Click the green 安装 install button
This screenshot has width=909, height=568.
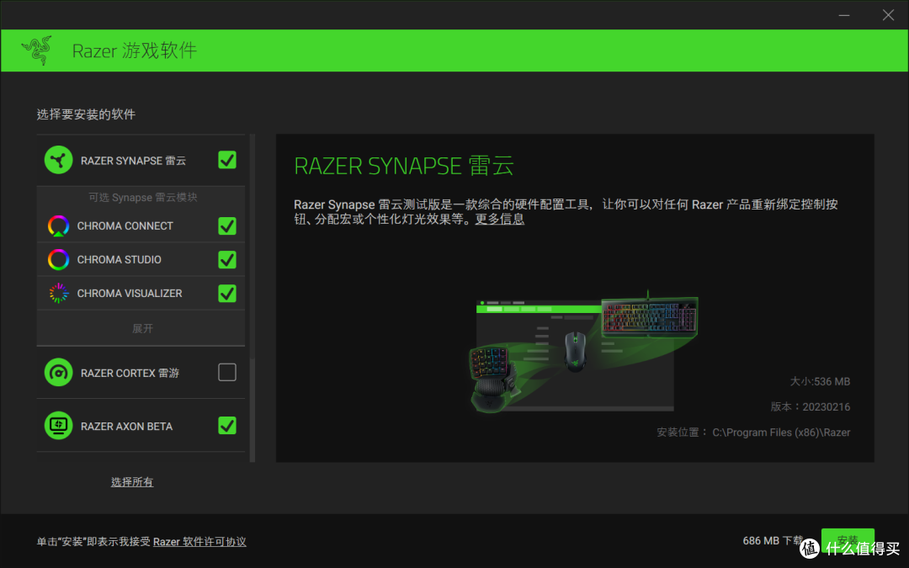tap(848, 541)
